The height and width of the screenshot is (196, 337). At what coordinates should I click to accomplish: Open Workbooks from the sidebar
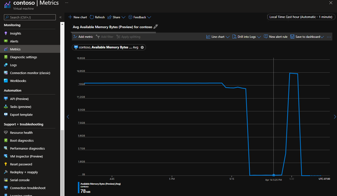tap(18, 81)
